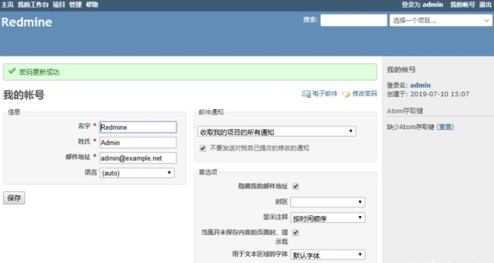Viewport: 494px width, 263px height.
Task: Open the 电子邮件 link
Action: [x=324, y=94]
